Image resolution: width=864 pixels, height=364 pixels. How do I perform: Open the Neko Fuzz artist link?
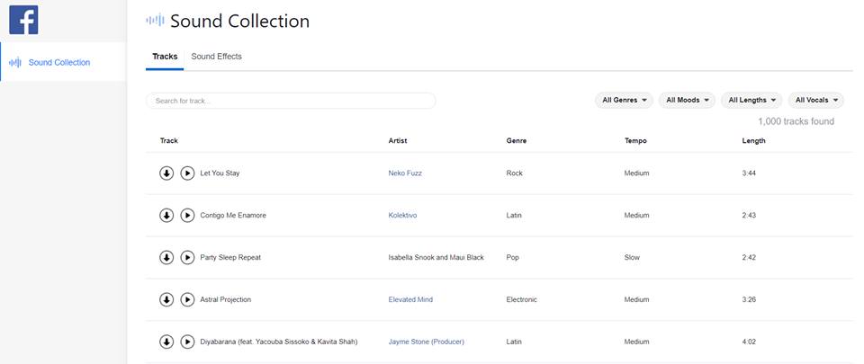405,173
